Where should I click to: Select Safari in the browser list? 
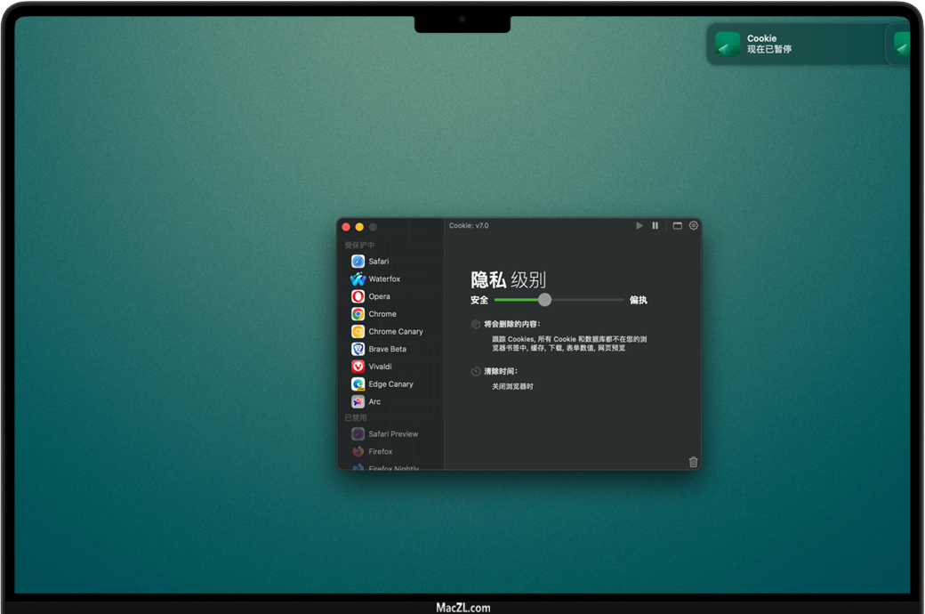click(x=378, y=262)
